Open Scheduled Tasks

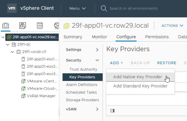pyautogui.click(x=81, y=92)
